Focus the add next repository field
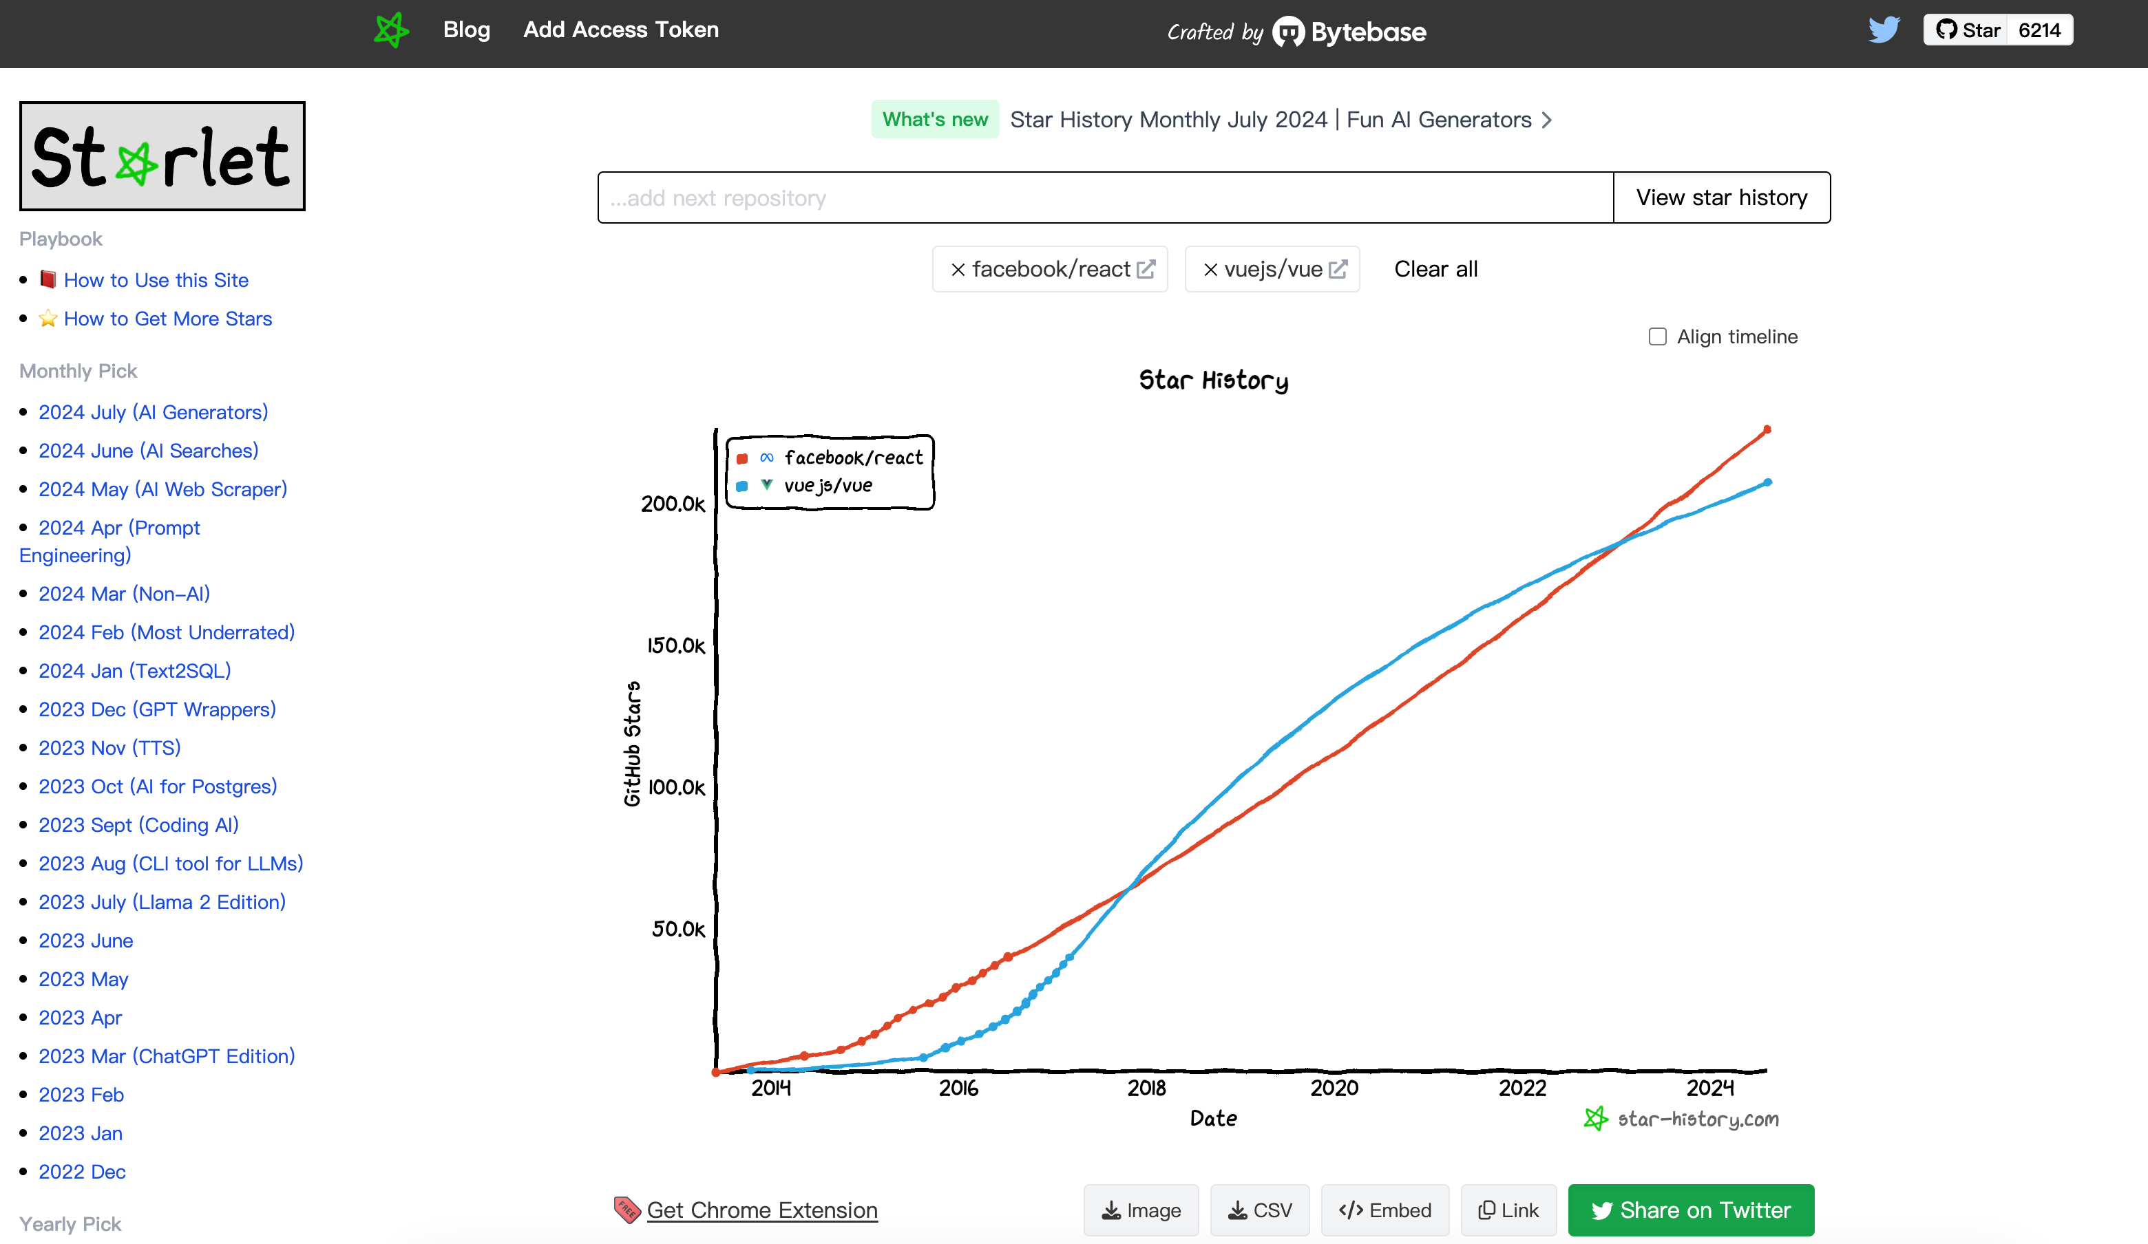 click(1105, 197)
